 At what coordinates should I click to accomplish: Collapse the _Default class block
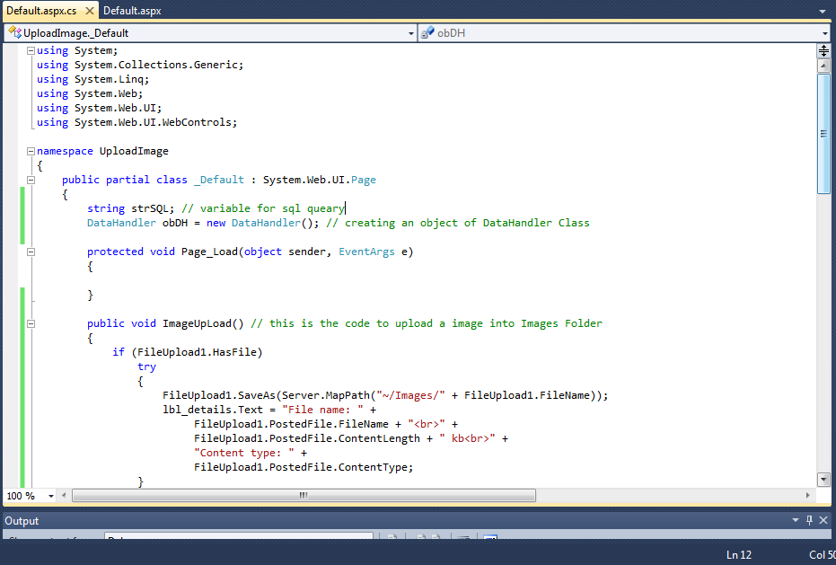click(31, 180)
